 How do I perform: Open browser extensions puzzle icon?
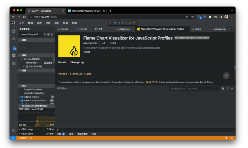point(210,17)
